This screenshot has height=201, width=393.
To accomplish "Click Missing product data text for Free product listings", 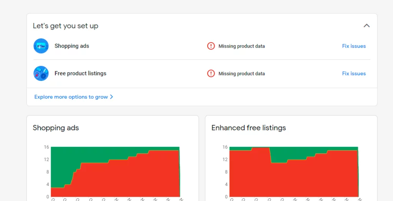I will click(x=241, y=74).
